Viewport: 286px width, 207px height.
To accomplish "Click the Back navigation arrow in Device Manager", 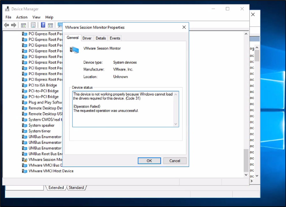I will tap(6, 25).
